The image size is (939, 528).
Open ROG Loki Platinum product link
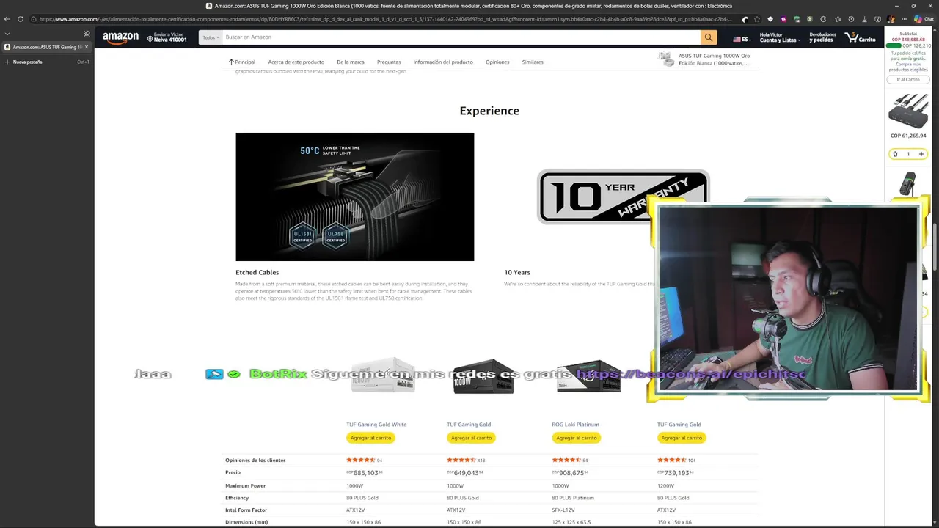(x=575, y=425)
